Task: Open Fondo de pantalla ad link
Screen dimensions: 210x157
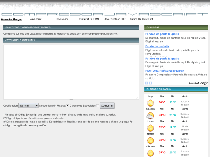Action: (x=157, y=46)
